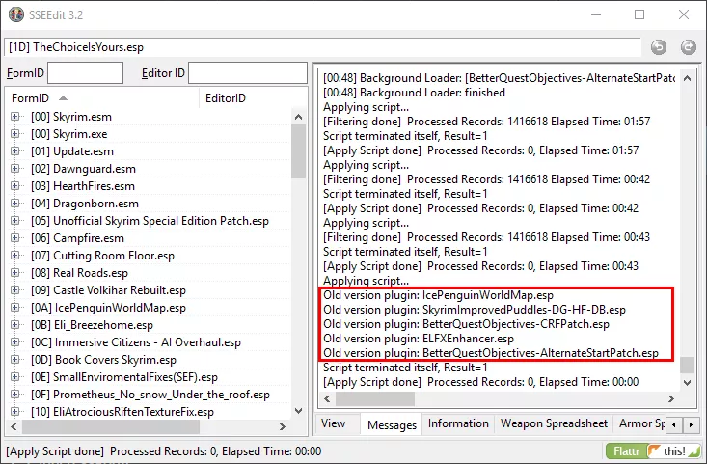Open the Information tab
707x464 pixels.
pyautogui.click(x=458, y=423)
